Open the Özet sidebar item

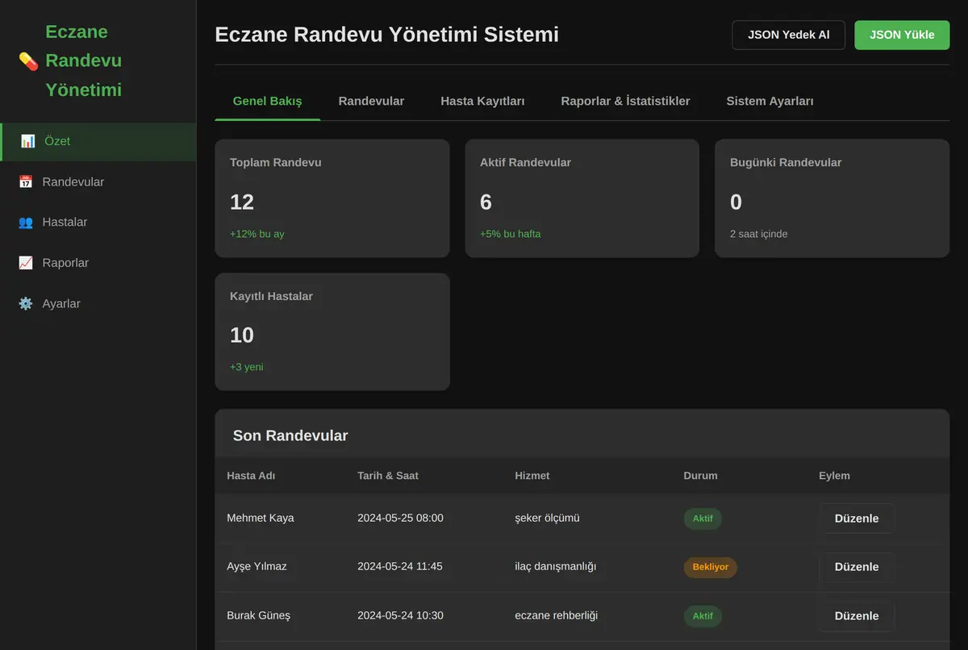click(x=98, y=142)
